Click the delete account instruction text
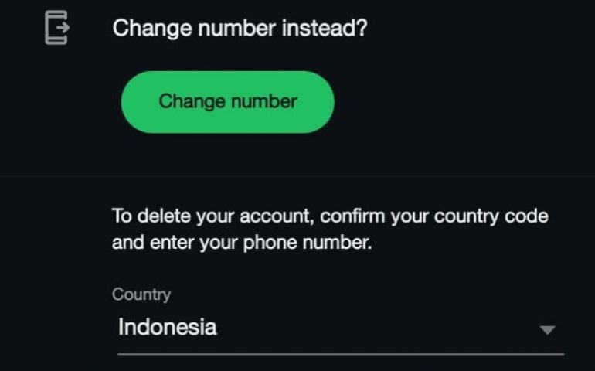The width and height of the screenshot is (595, 371). pyautogui.click(x=330, y=229)
